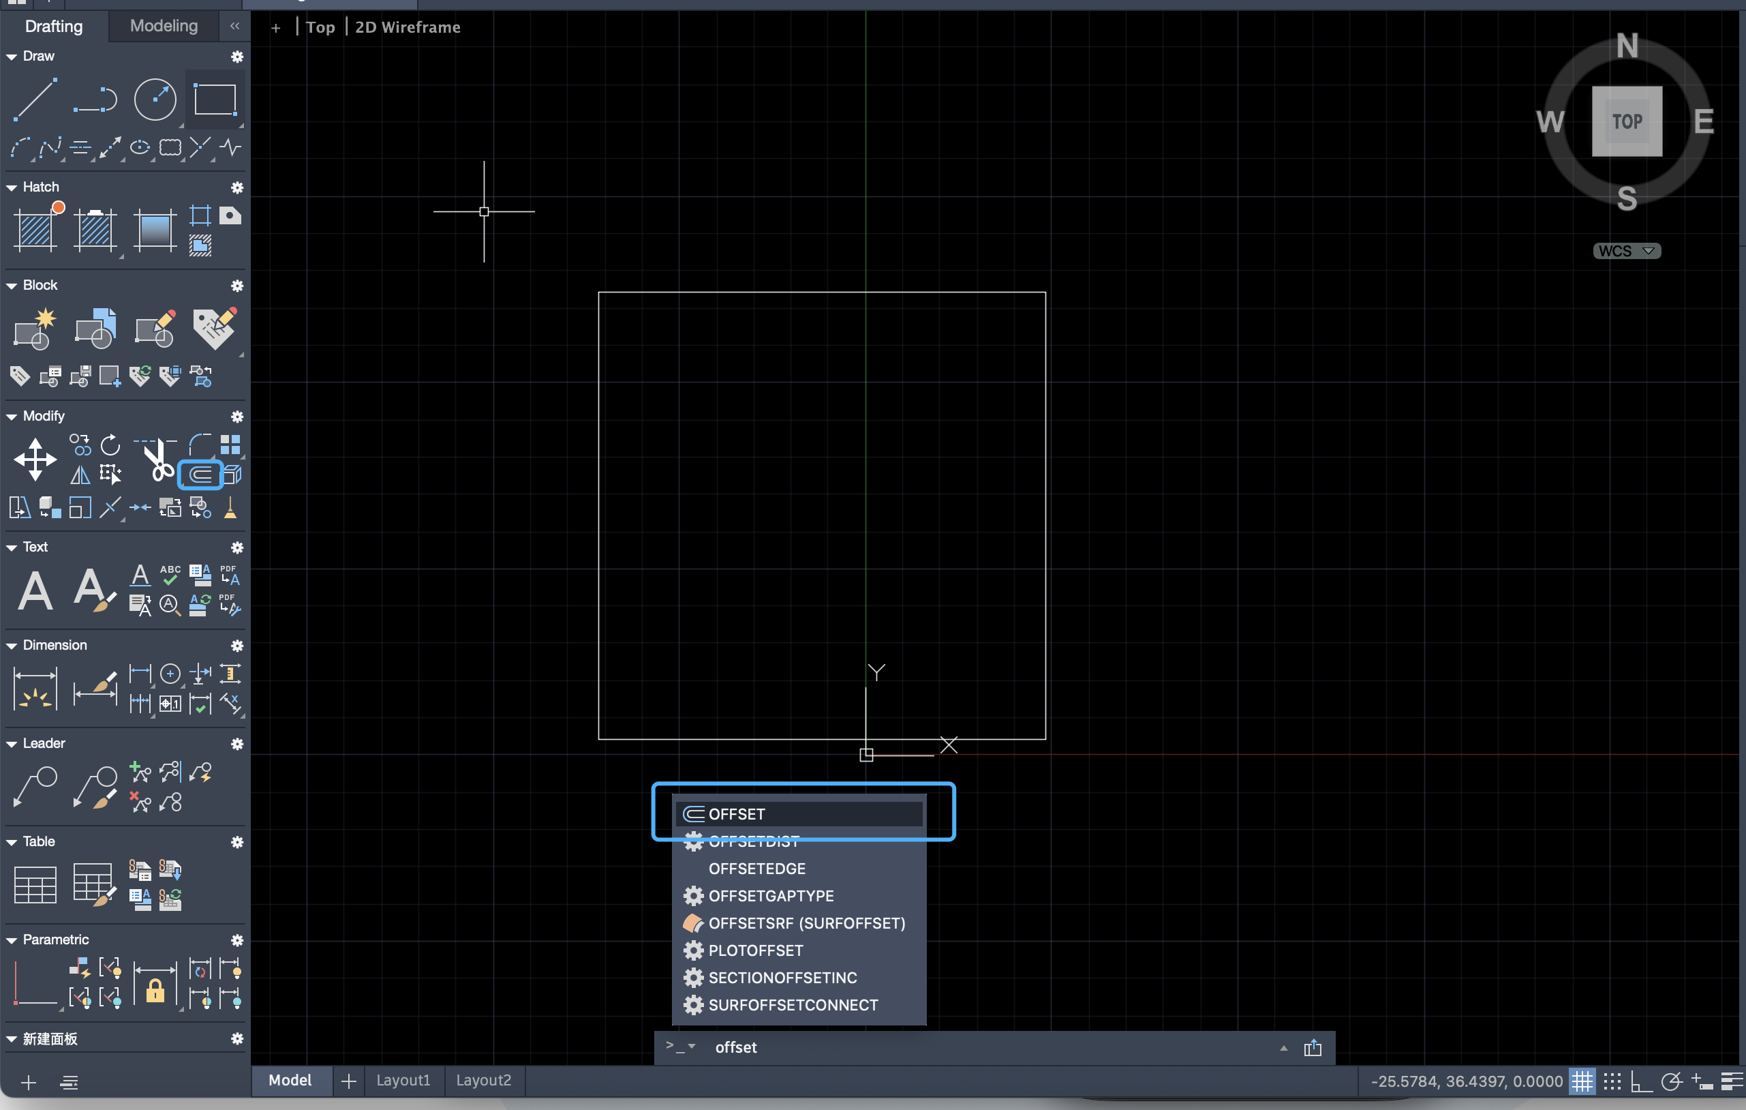Select the Line tool in Draw panel
Image resolution: width=1746 pixels, height=1110 pixels.
pos(35,99)
